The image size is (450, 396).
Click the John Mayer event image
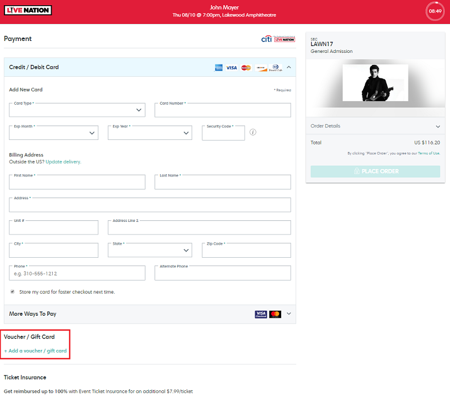375,82
